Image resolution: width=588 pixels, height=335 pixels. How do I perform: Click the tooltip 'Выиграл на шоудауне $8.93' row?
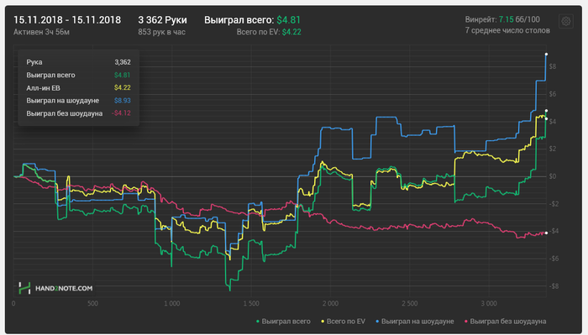78,101
